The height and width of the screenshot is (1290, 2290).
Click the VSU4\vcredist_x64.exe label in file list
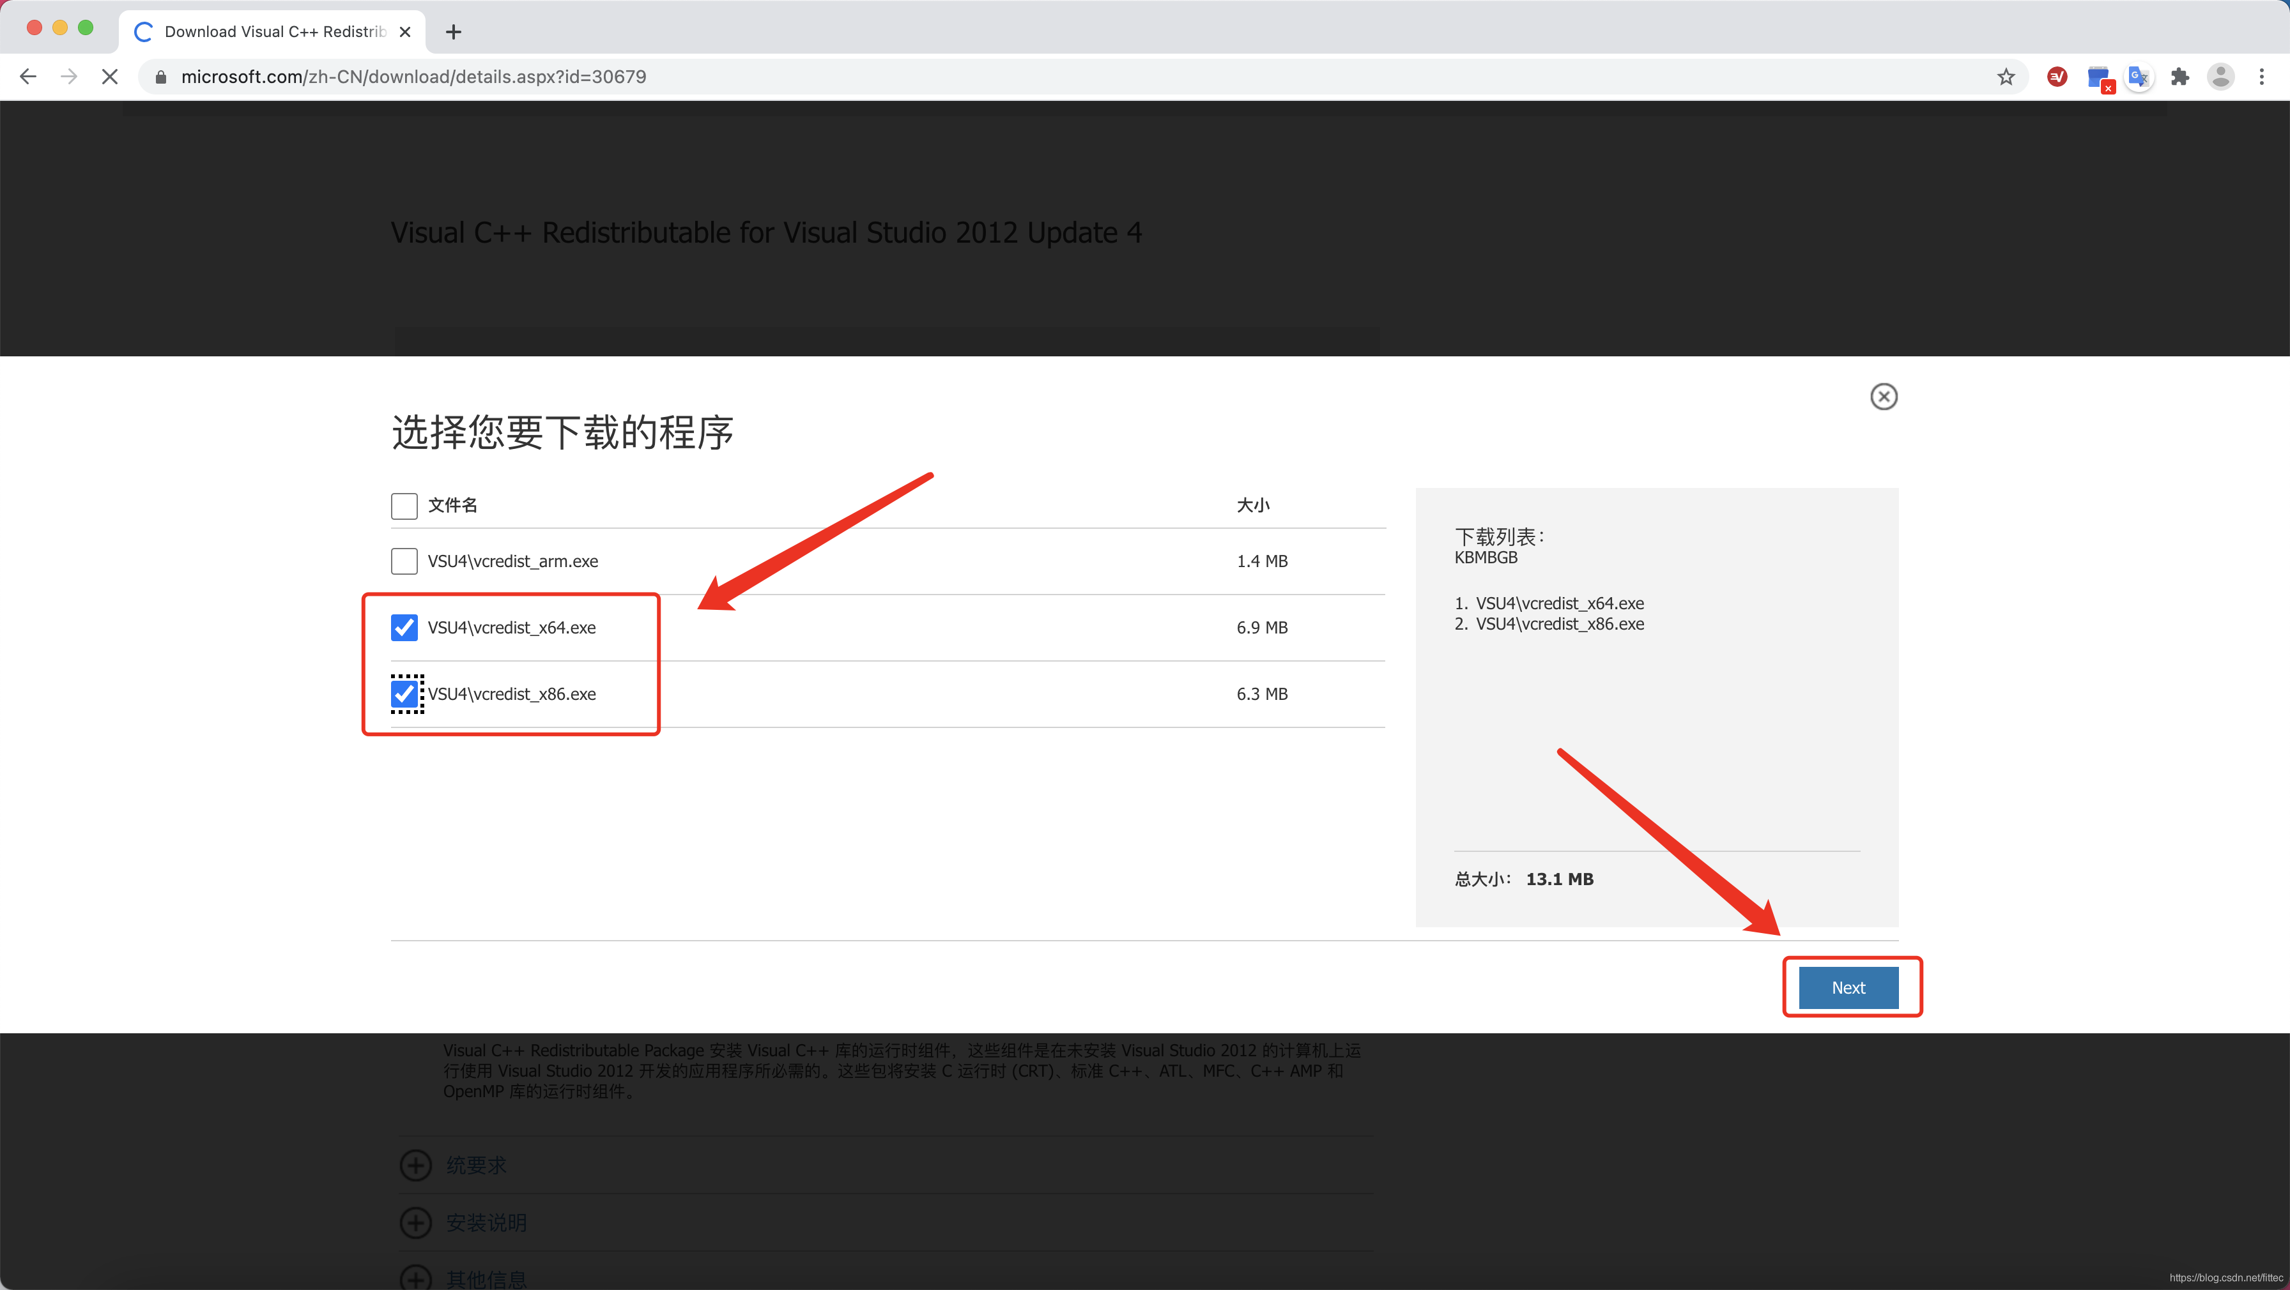[x=511, y=627]
